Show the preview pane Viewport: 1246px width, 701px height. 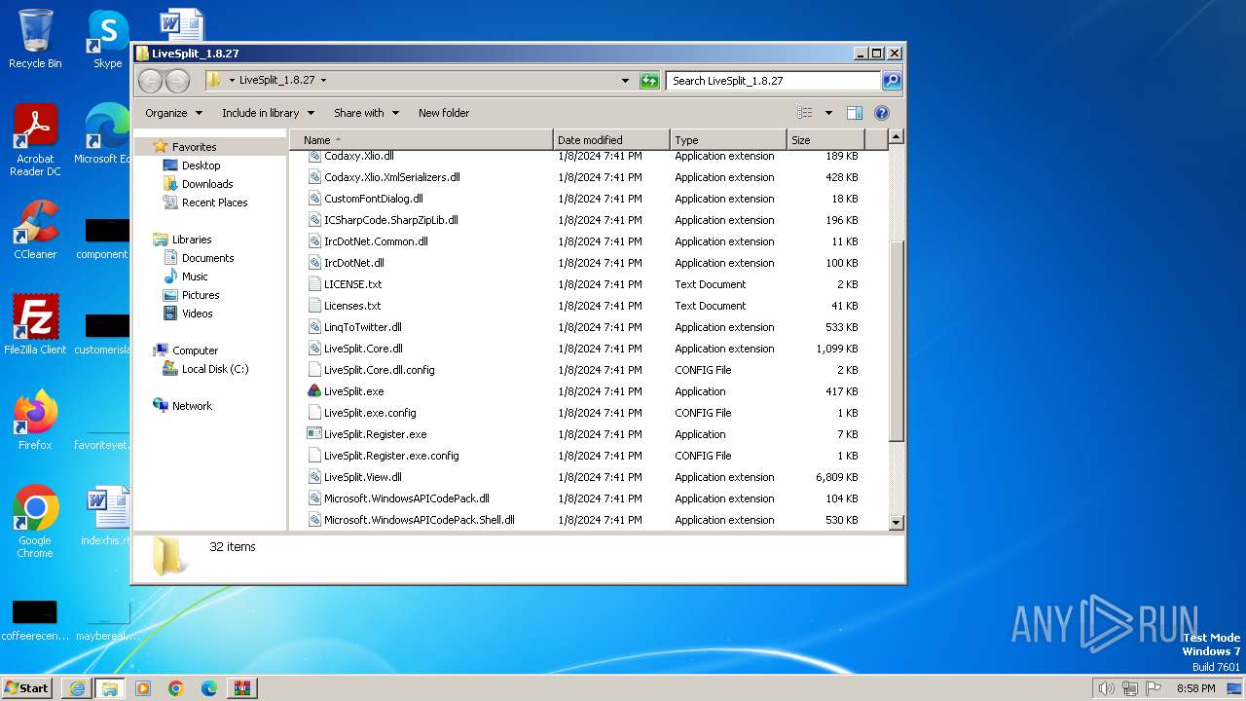tap(854, 113)
